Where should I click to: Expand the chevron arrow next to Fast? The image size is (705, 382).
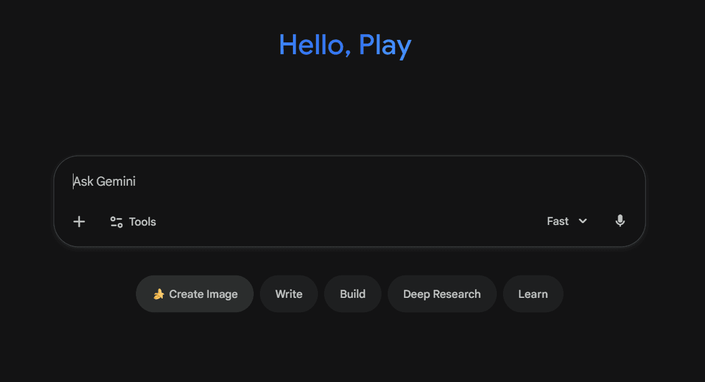coord(583,221)
